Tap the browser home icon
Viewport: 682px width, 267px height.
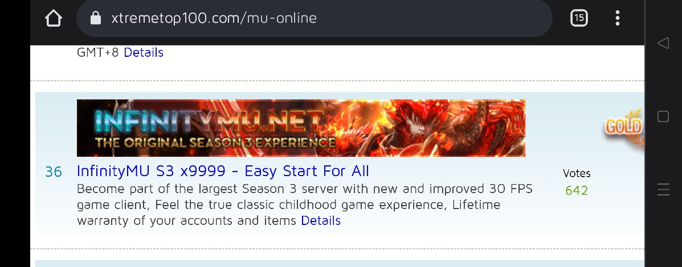(54, 18)
